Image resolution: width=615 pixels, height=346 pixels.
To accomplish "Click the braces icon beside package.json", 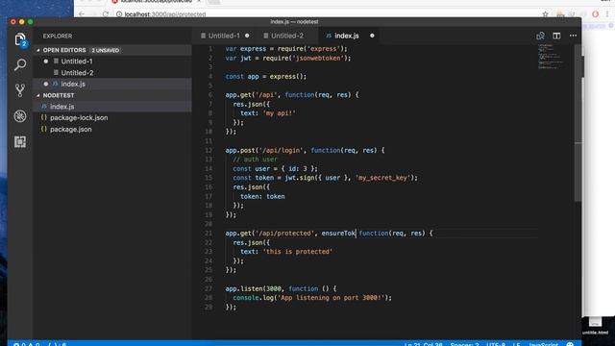I will click(44, 129).
